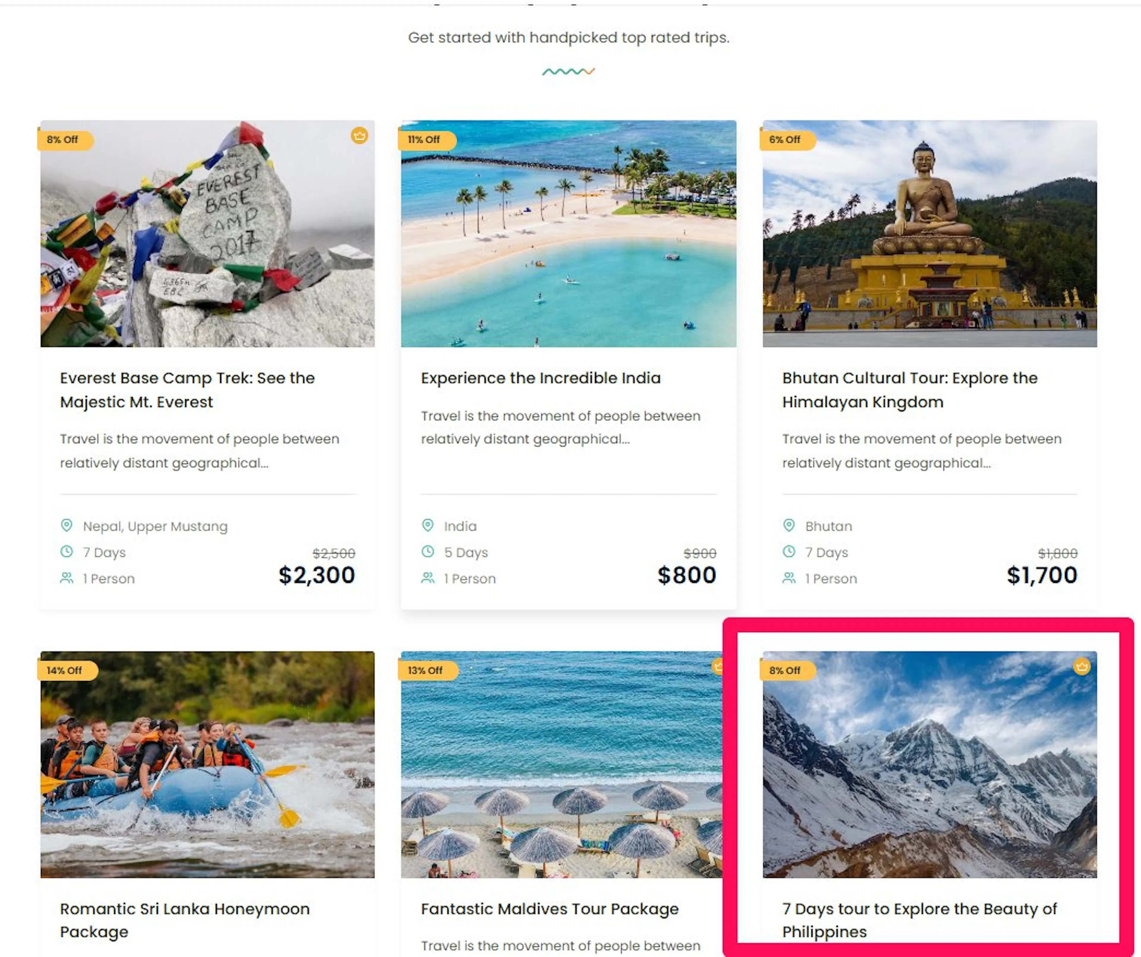1141x957 pixels.
Task: Click people icon on Bhutan card
Action: click(789, 578)
